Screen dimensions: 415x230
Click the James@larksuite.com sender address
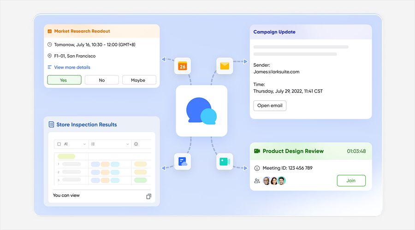pyautogui.click(x=276, y=72)
